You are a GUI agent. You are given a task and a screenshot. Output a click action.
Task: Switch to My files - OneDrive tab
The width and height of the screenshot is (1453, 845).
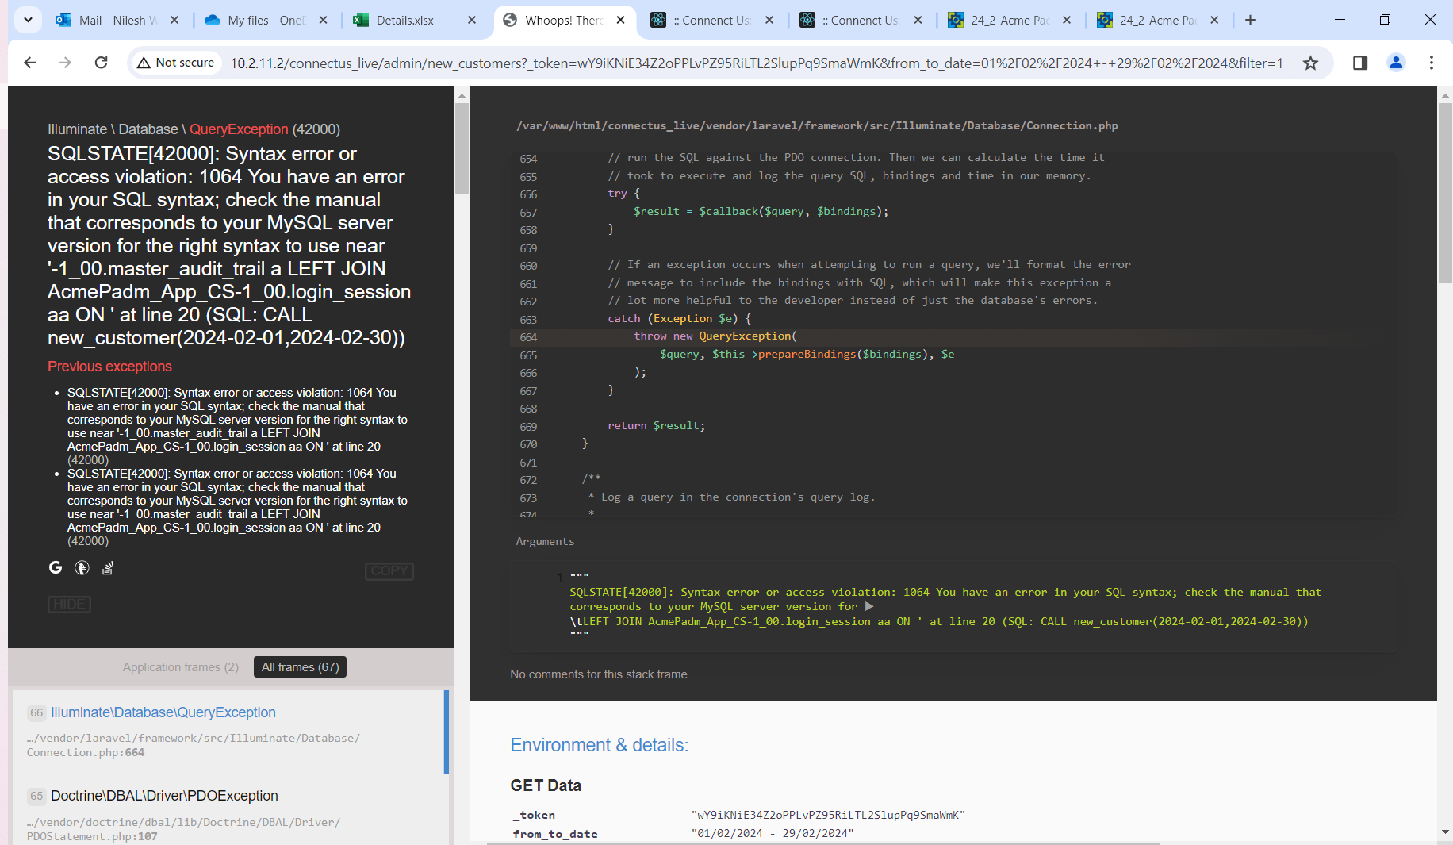(x=266, y=20)
